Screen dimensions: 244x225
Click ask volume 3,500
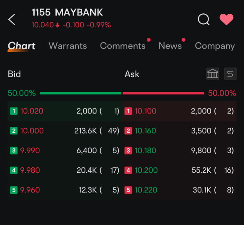click(x=201, y=131)
